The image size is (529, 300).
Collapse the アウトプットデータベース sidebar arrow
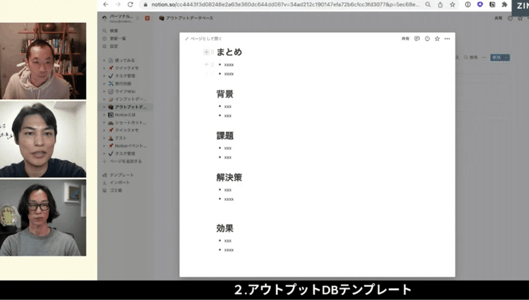(104, 107)
